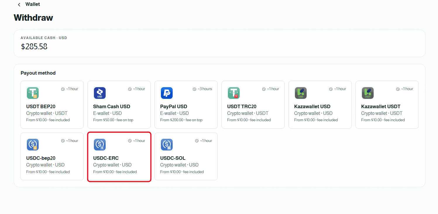
Task: Click 'From $50.00 · fee on top' text
Action: click(113, 120)
